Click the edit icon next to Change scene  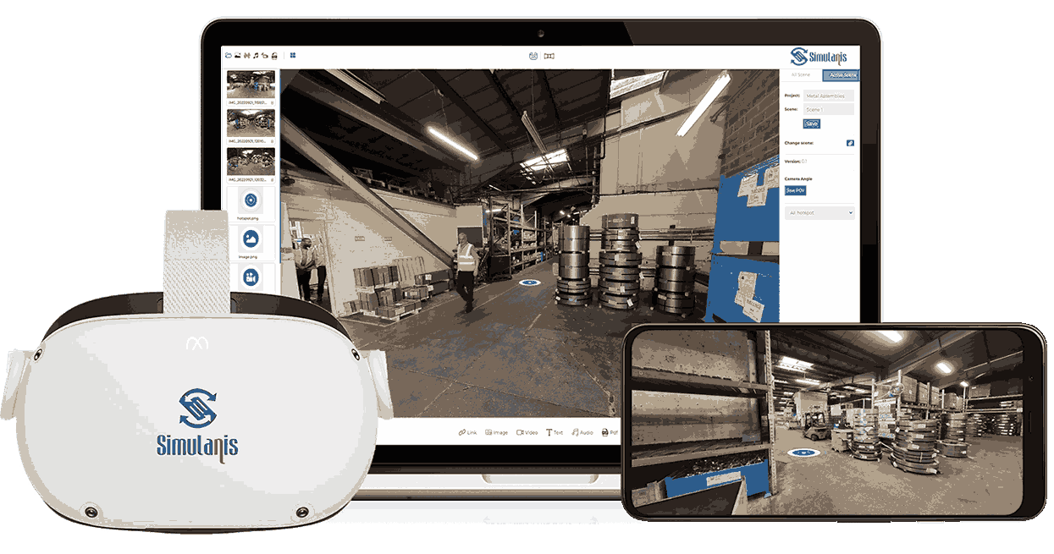(x=849, y=143)
